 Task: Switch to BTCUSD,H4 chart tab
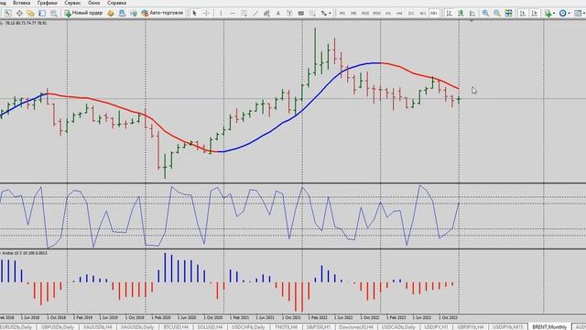click(176, 327)
